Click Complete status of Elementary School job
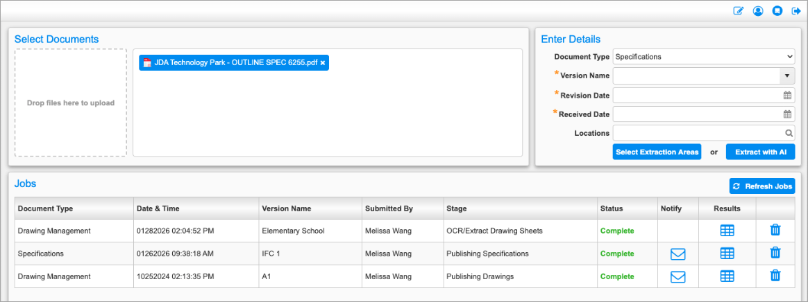 [x=617, y=231]
